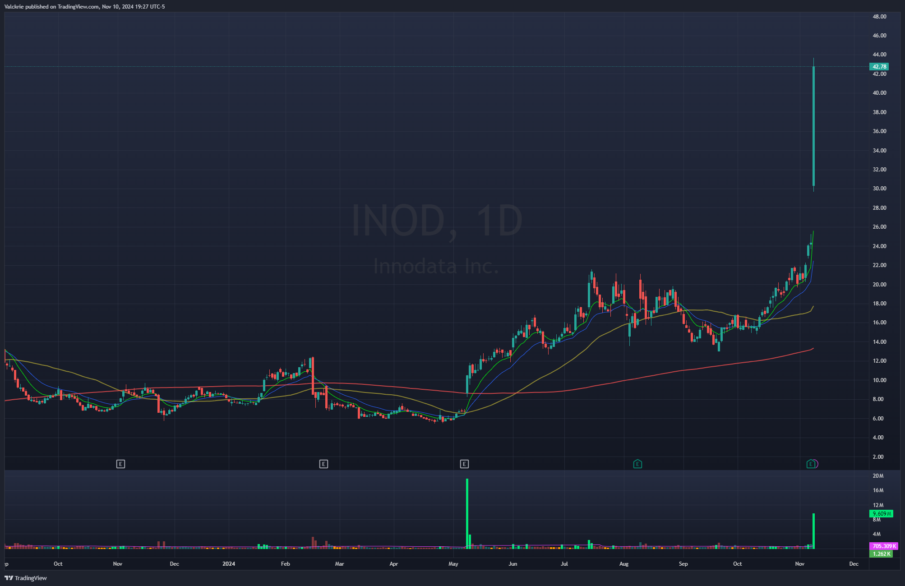Click the 30.00 price axis label

(x=879, y=189)
